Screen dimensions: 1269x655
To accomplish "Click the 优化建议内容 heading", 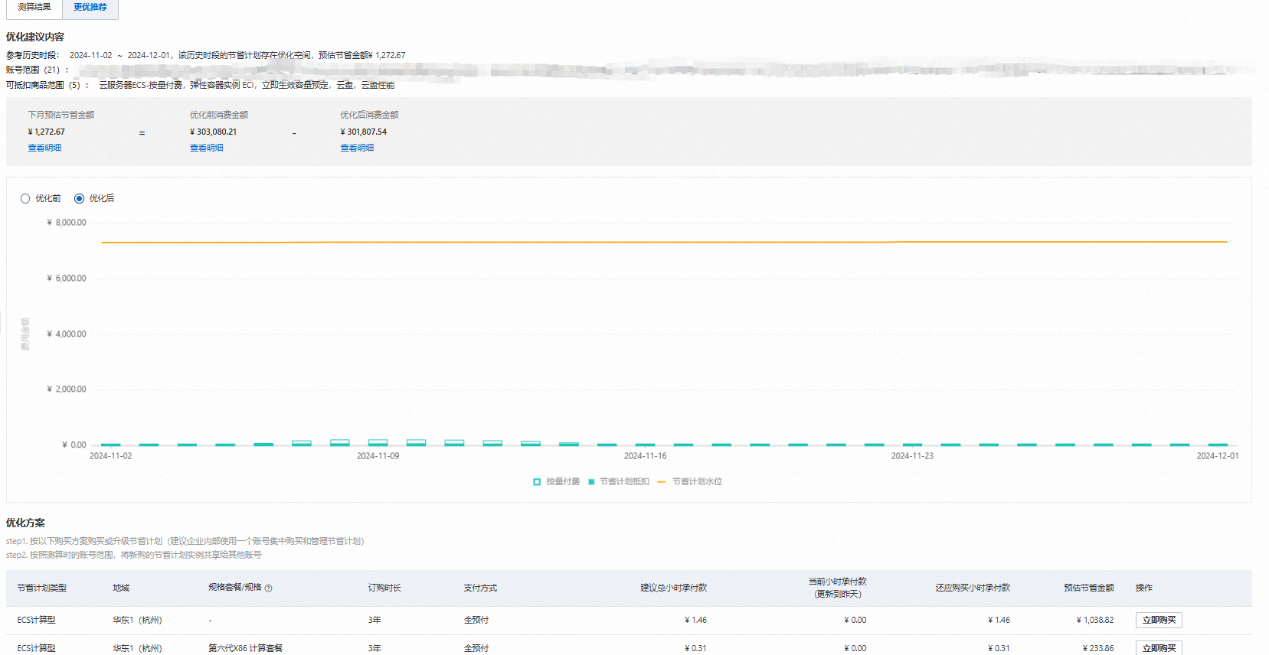I will (35, 37).
